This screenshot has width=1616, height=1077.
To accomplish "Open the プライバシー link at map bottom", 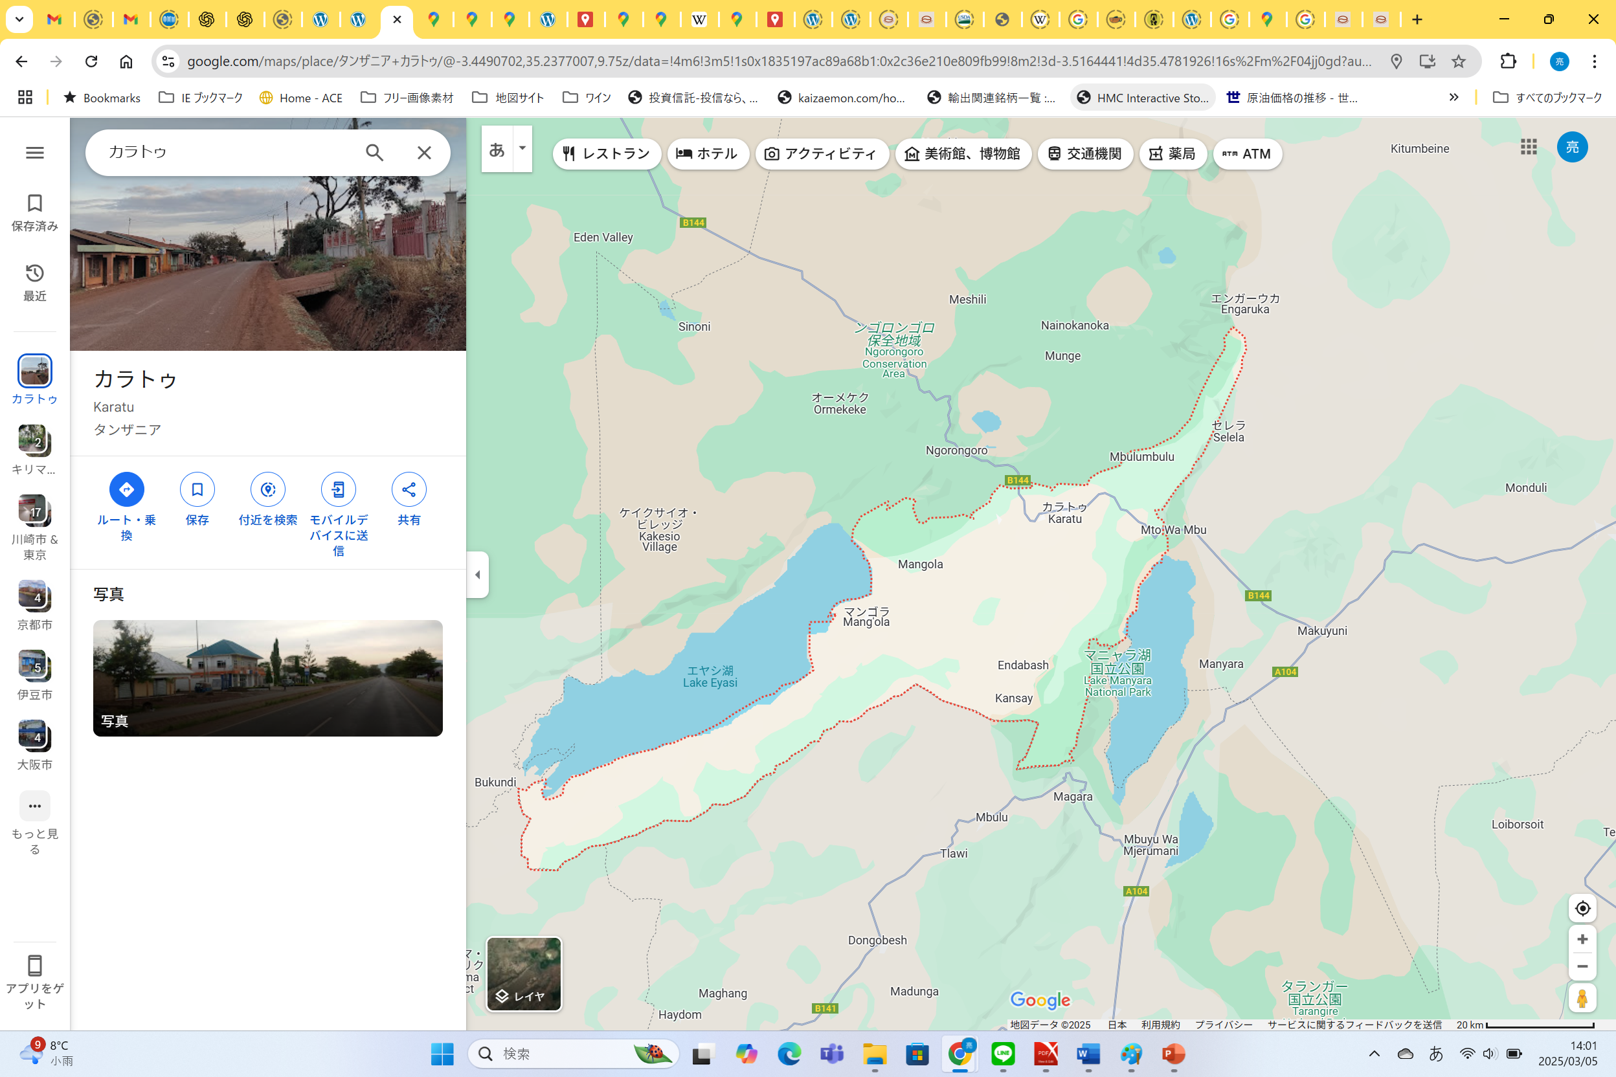I will pos(1223,1024).
